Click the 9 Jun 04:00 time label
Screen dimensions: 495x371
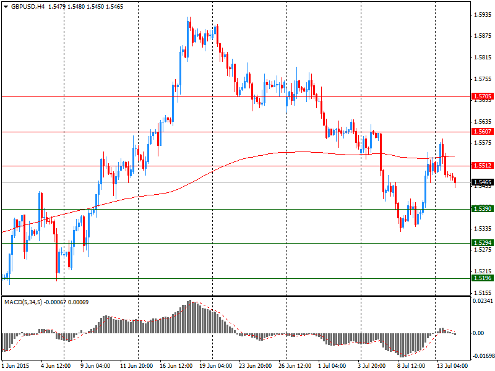click(x=96, y=366)
